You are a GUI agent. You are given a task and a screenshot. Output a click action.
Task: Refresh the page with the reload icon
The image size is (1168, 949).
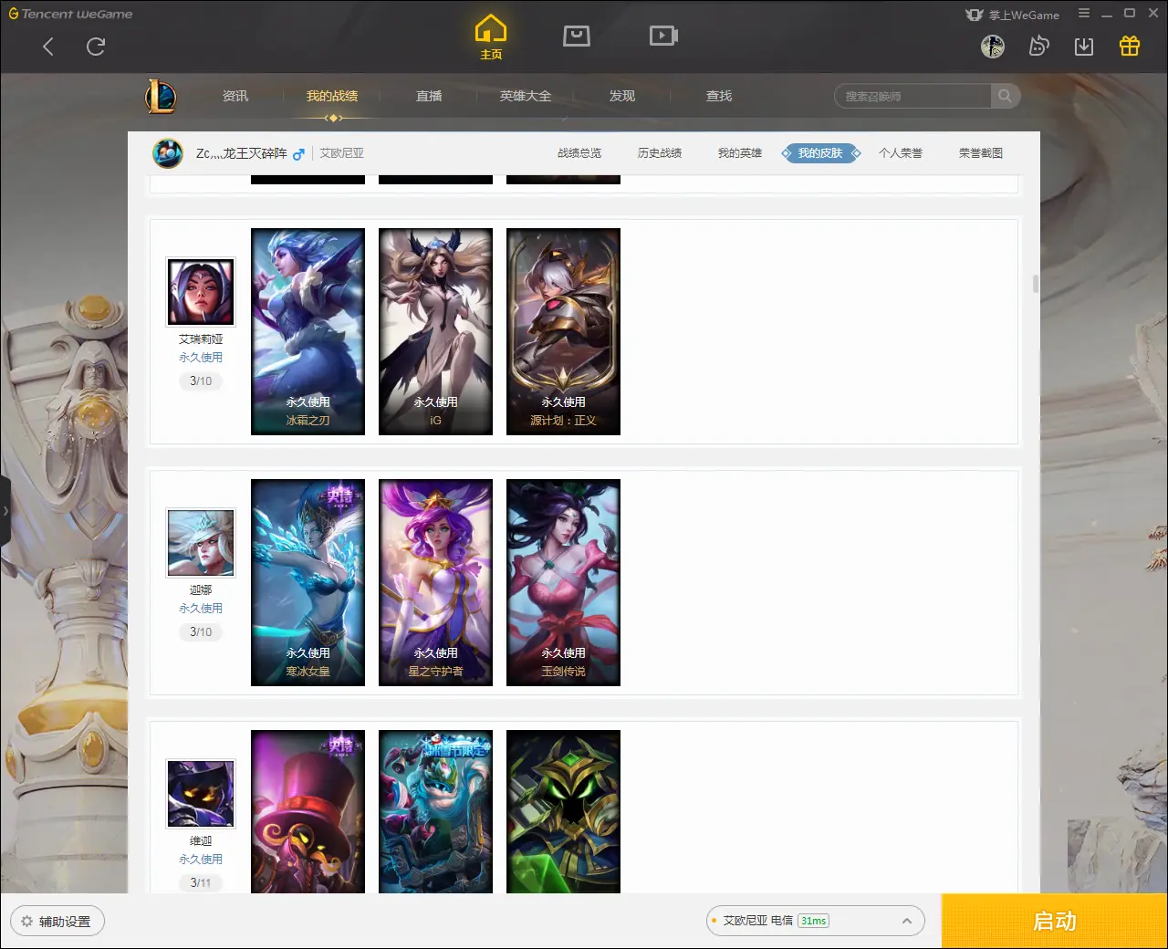click(x=96, y=47)
